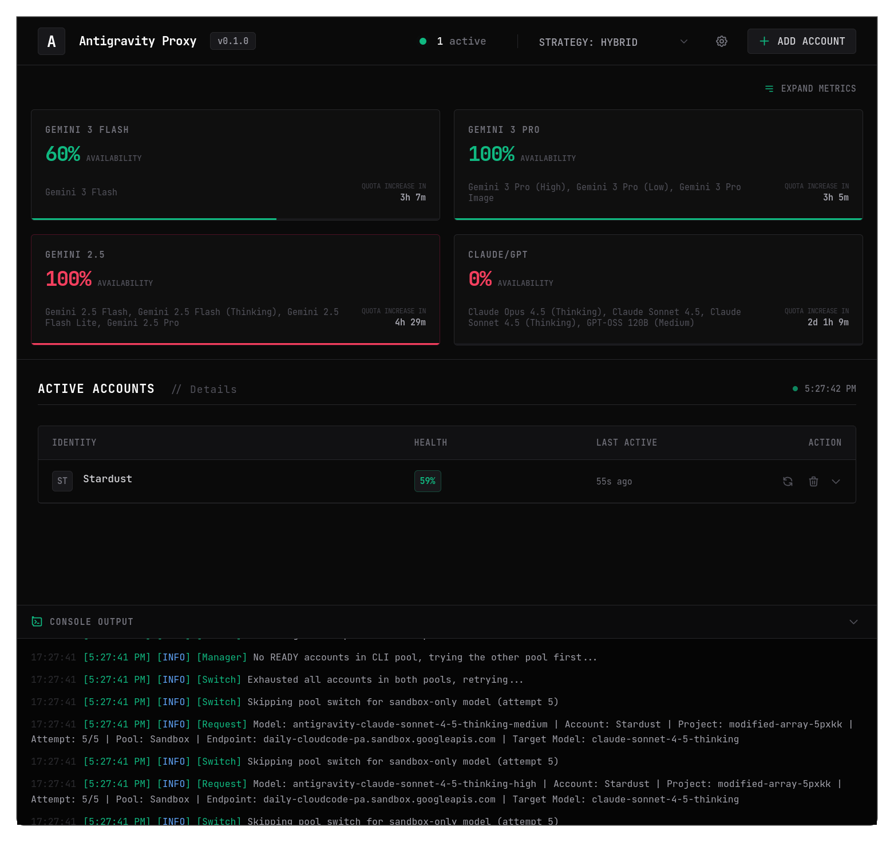The image size is (894, 842).
Task: Click the Health column header
Action: coord(430,443)
